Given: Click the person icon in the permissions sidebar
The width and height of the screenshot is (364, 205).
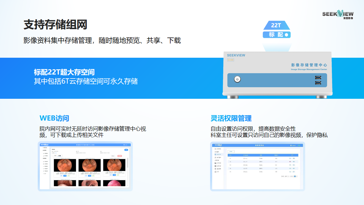Looking at the screenshot, I should [x=215, y=158].
